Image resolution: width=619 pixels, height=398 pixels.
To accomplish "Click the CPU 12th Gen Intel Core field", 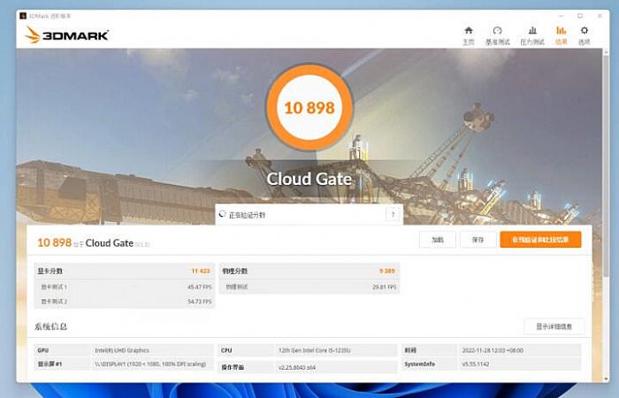I will coord(309,350).
